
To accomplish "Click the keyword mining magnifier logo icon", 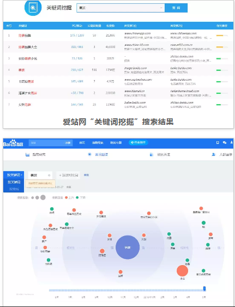I will tap(33, 8).
